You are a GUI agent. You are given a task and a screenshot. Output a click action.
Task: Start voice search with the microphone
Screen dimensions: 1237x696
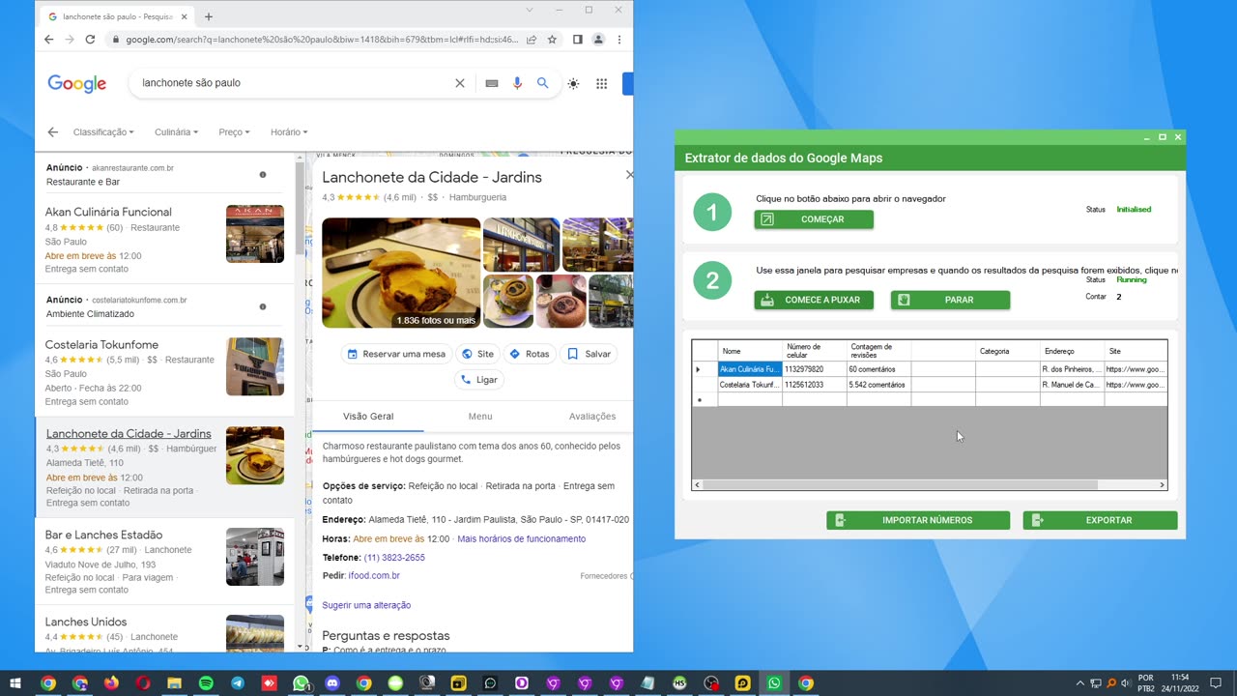point(517,83)
